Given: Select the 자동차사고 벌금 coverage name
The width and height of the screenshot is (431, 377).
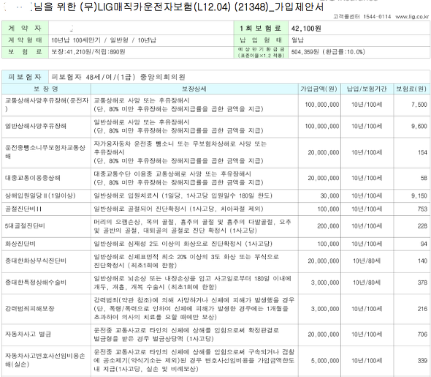Looking at the screenshot, I should pos(28,335).
